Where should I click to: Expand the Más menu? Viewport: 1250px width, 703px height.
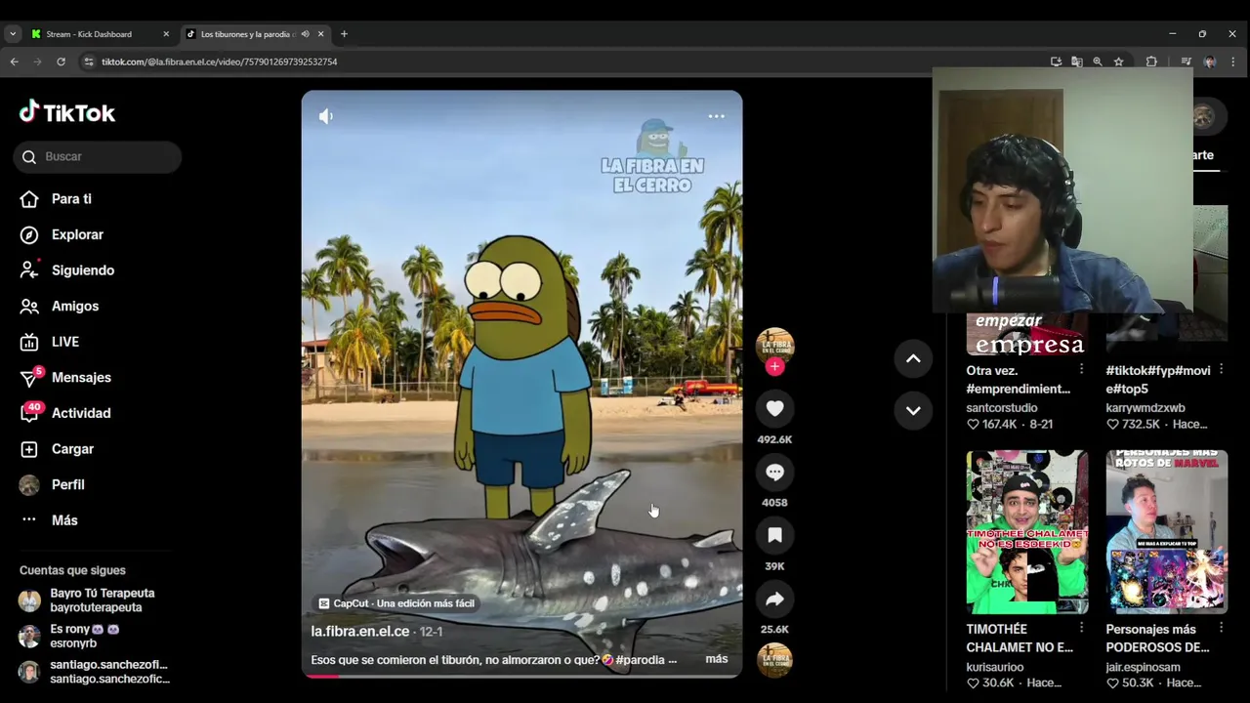point(49,520)
